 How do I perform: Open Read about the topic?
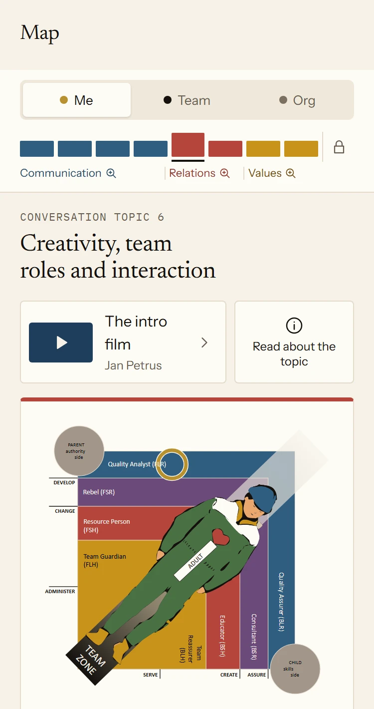pos(294,342)
